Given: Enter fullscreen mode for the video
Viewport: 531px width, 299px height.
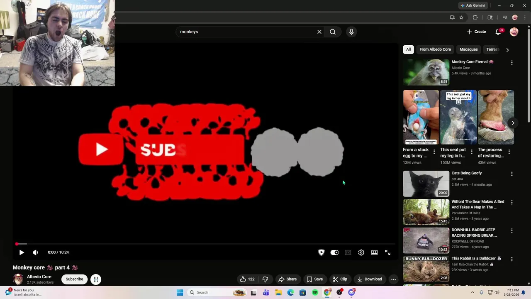Looking at the screenshot, I should 387,252.
